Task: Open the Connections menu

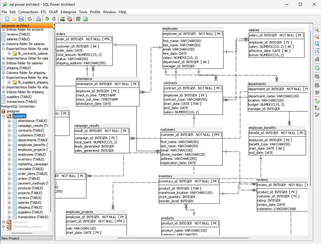Action: (x=28, y=12)
